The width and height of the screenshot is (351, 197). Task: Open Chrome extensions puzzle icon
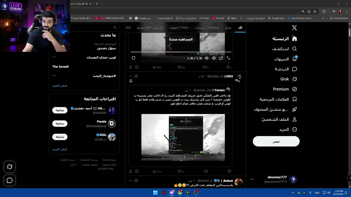(x=324, y=11)
